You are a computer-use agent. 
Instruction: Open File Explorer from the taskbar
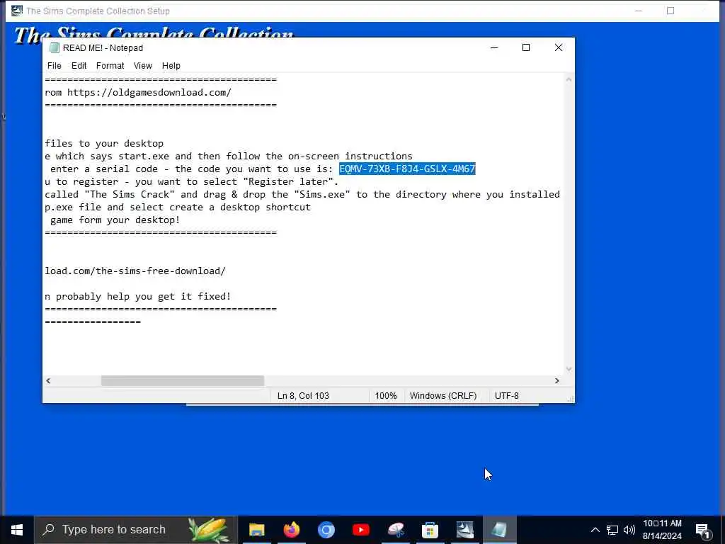[256, 530]
